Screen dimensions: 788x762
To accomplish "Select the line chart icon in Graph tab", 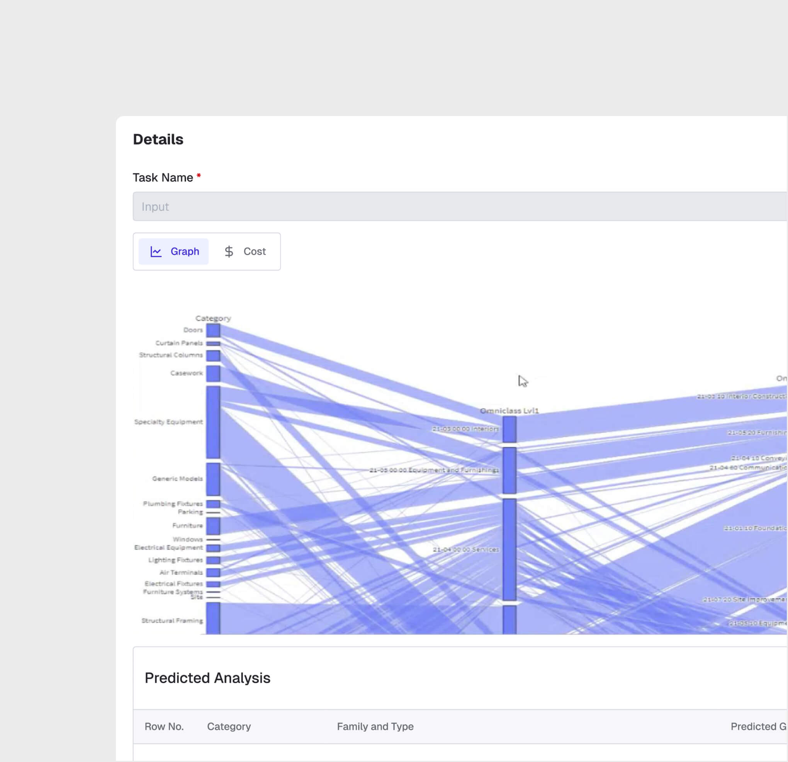I will pos(157,251).
